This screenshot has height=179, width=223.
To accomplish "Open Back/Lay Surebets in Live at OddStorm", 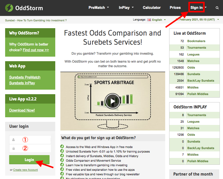I will 201,81.
